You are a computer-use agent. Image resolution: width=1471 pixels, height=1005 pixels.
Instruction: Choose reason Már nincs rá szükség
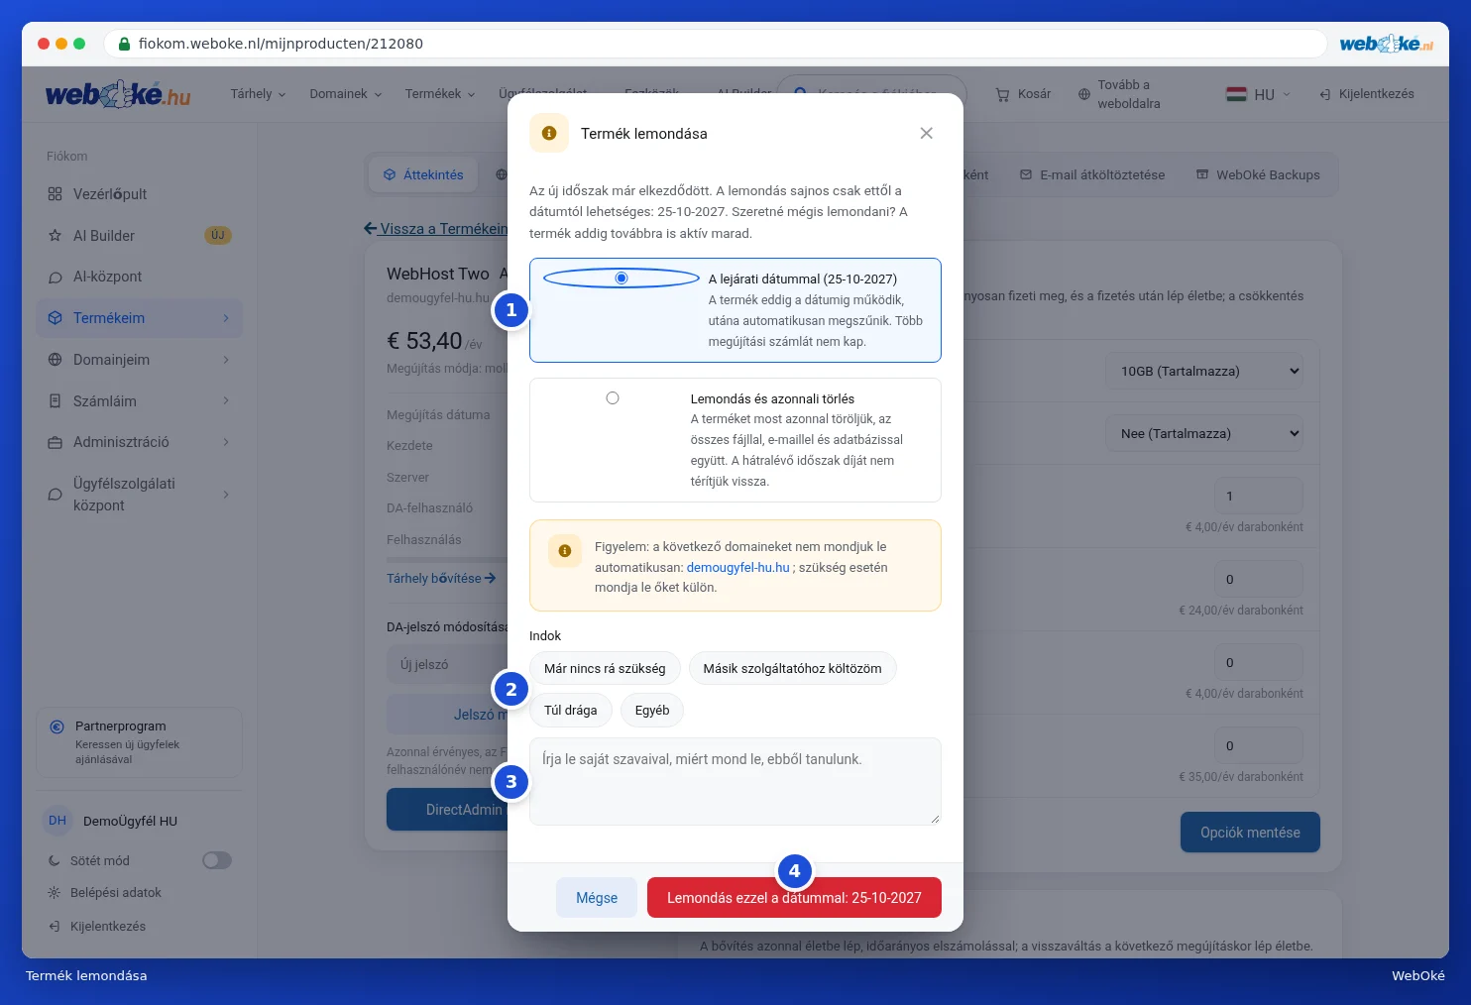[605, 669]
